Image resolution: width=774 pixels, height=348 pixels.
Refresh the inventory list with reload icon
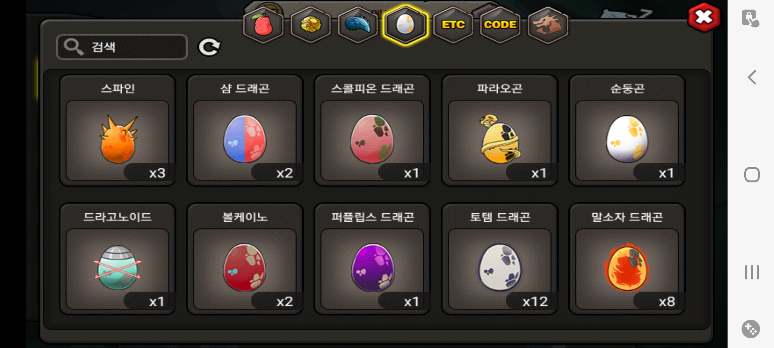click(x=209, y=47)
